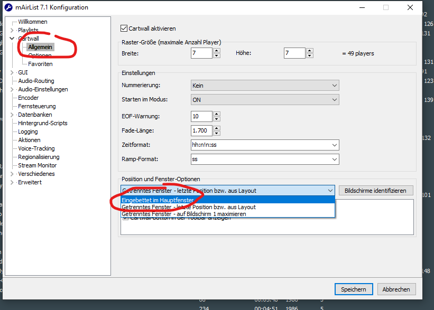Select Favoriten under Cartwall

point(40,64)
